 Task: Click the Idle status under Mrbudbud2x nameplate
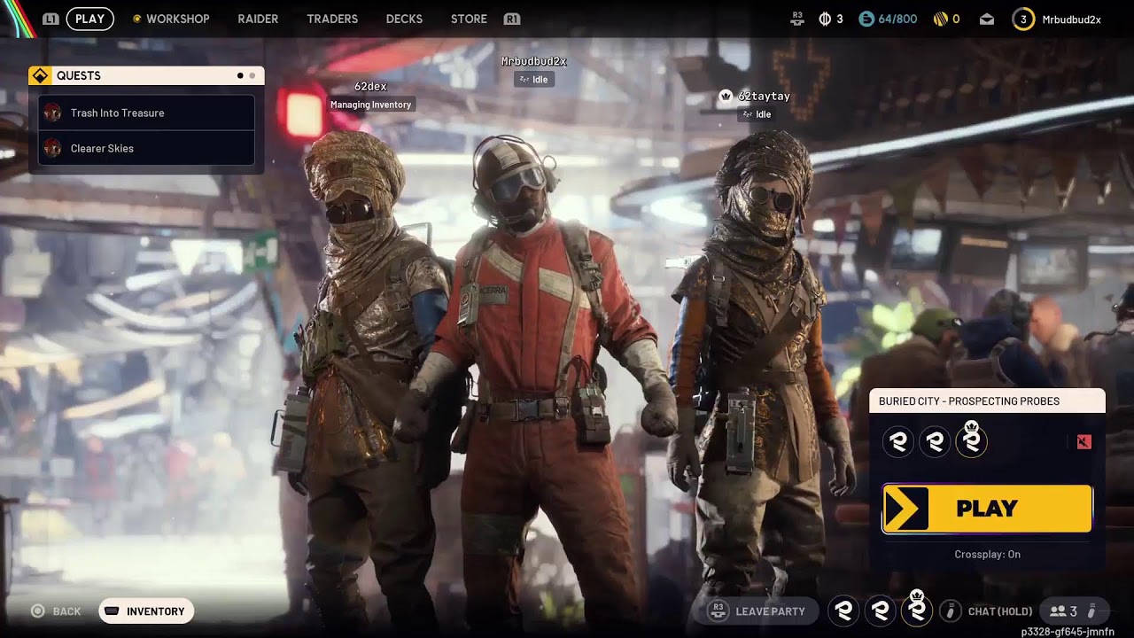click(x=534, y=80)
